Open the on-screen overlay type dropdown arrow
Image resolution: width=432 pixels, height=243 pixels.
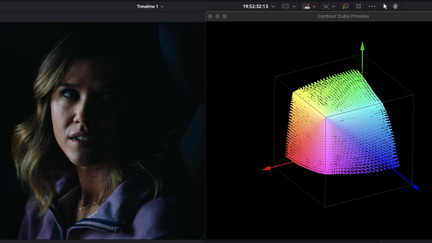333,7
